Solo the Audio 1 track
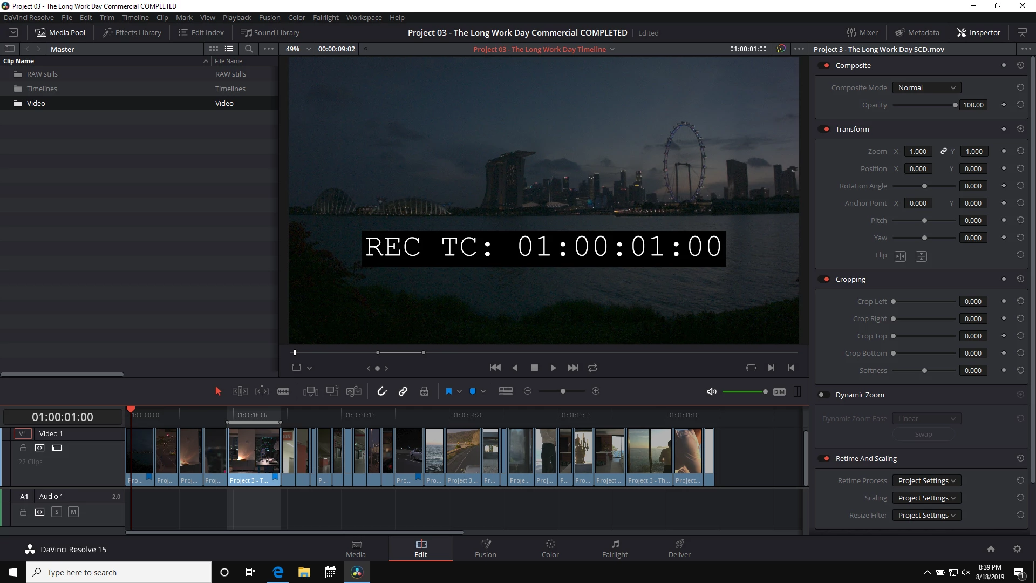This screenshot has height=583, width=1036. 57,512
